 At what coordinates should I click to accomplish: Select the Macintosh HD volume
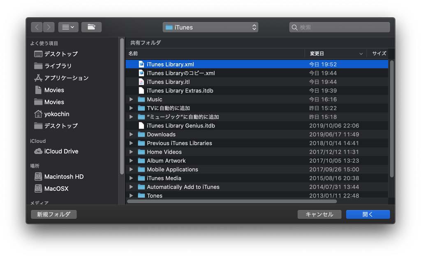[x=59, y=177]
